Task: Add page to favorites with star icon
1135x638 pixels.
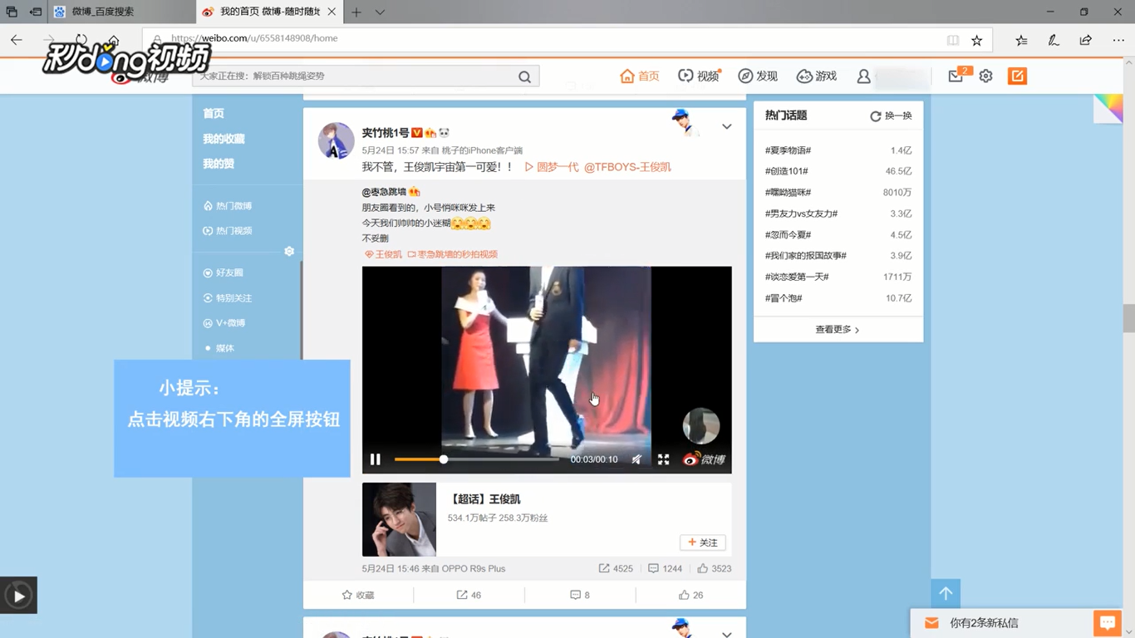Action: [977, 40]
